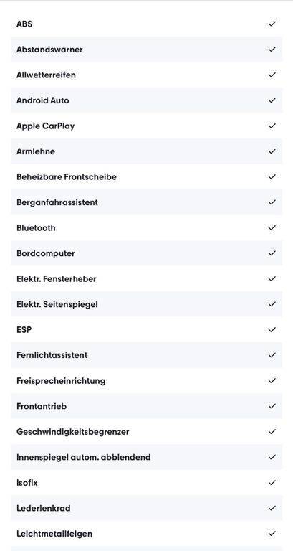Click the Berganfahrassistent list entry

147,202
